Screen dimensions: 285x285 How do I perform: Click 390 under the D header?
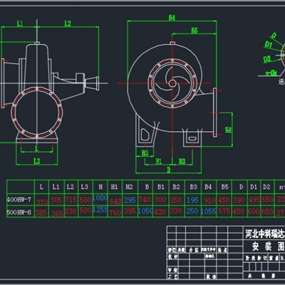(x=239, y=200)
